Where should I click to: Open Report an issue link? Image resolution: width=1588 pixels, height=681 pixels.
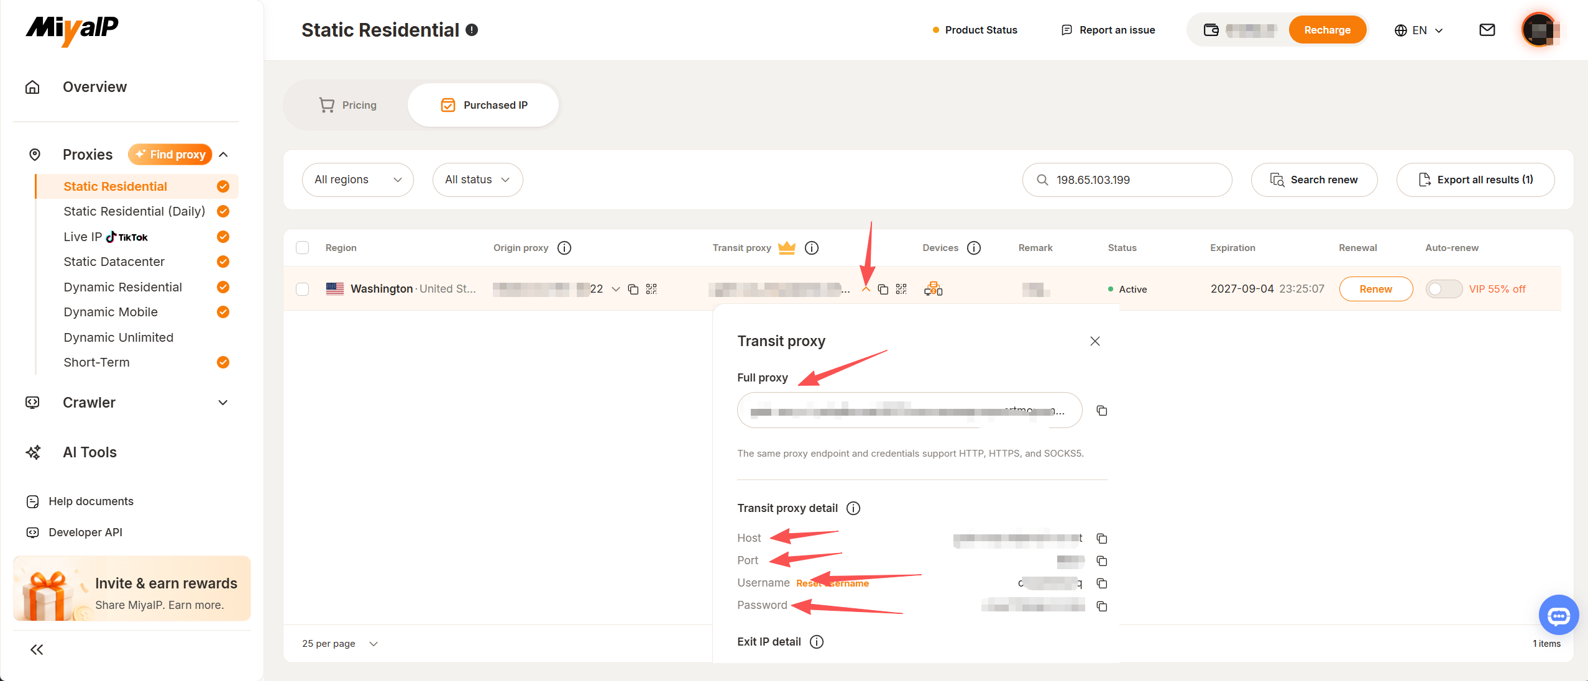[1108, 30]
